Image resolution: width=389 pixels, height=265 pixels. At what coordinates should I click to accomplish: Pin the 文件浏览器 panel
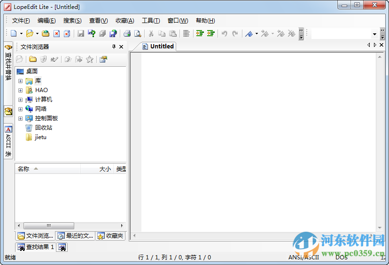tap(114, 47)
